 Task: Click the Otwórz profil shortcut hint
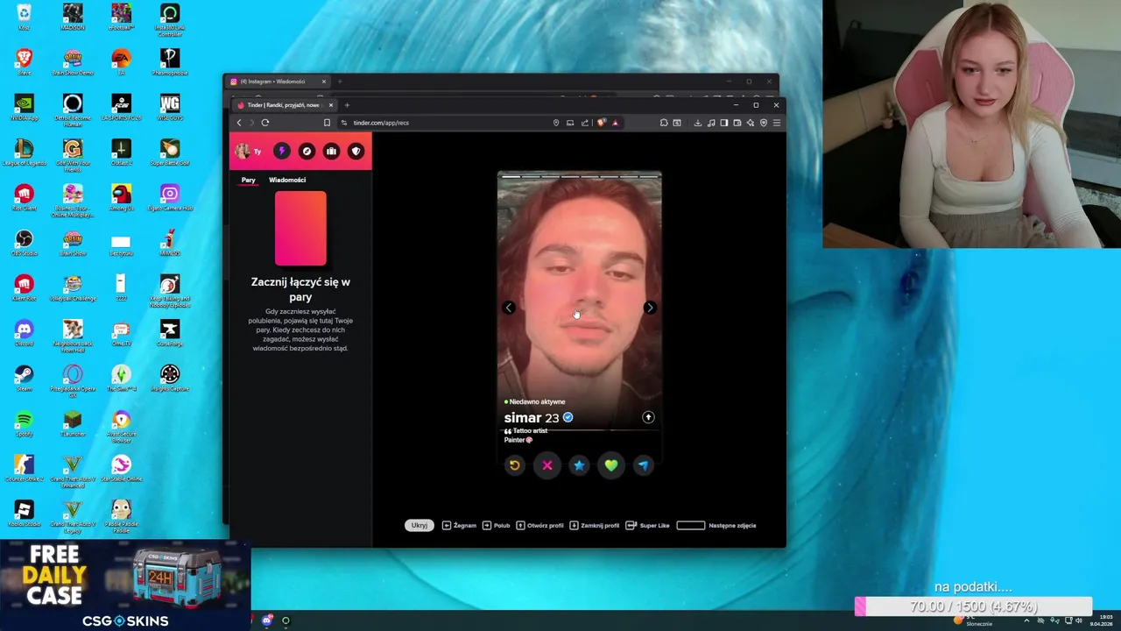[x=539, y=526]
